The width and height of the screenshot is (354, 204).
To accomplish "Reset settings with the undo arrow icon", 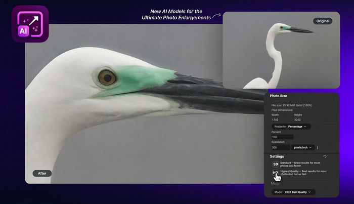I will 325,156.
